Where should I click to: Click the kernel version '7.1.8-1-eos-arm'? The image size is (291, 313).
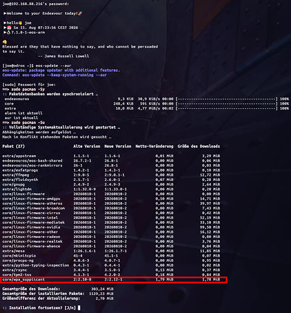pyautogui.click(x=28, y=33)
